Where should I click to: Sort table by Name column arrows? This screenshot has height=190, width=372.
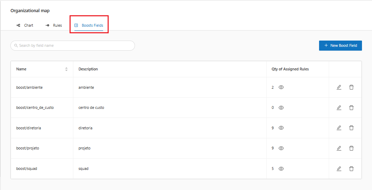pos(66,69)
